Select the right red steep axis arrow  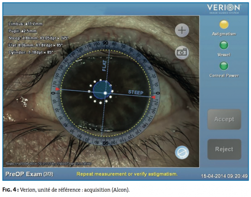[x=154, y=97]
